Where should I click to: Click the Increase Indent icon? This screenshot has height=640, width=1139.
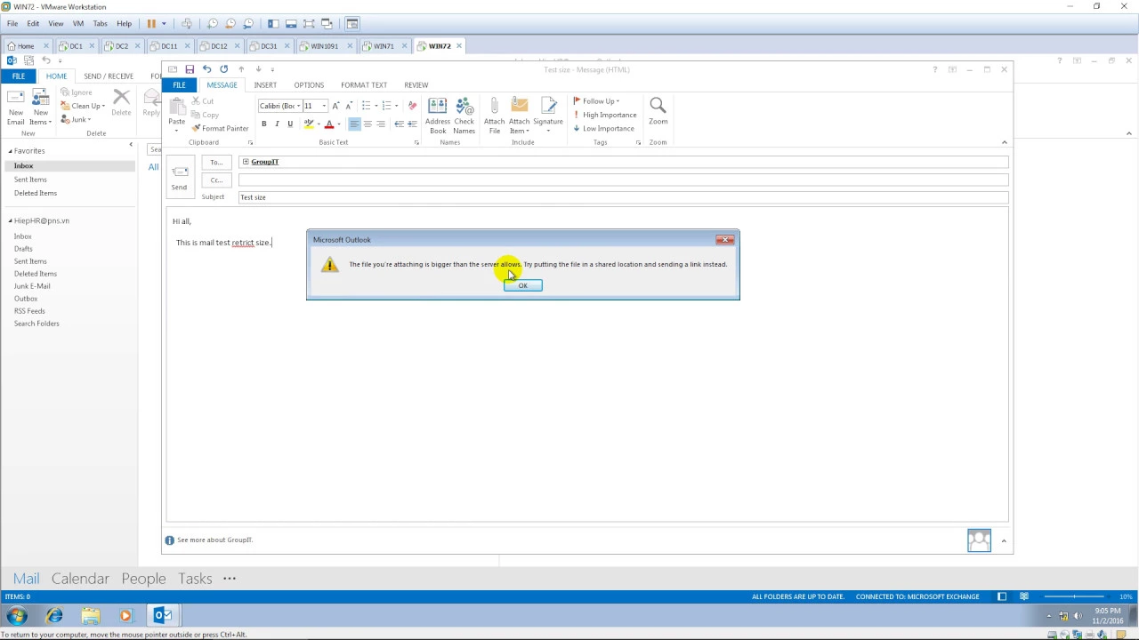(412, 124)
